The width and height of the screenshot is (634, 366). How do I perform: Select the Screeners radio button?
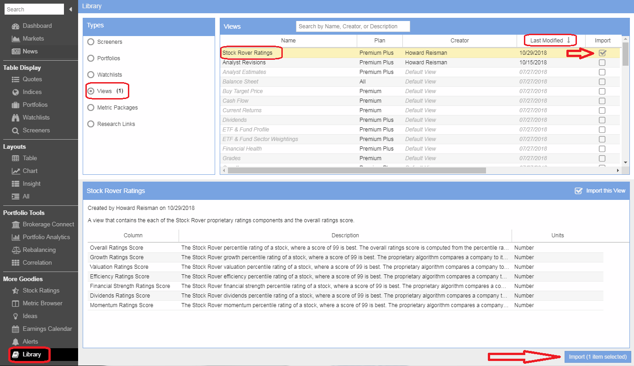91,42
